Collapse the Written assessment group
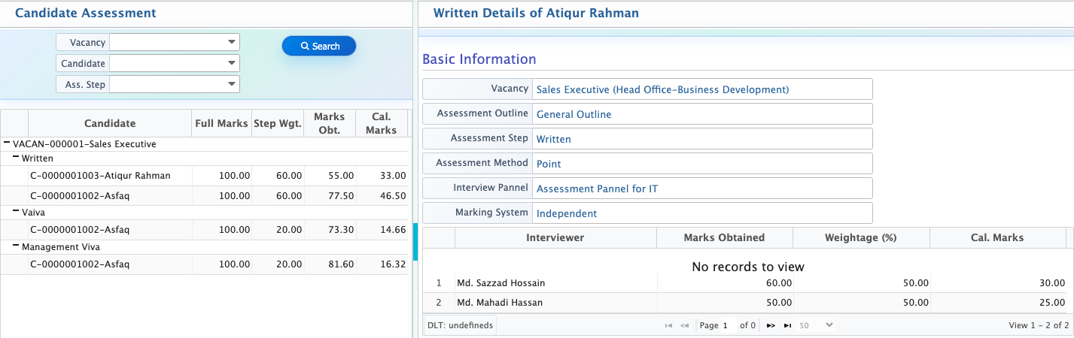 [x=16, y=158]
